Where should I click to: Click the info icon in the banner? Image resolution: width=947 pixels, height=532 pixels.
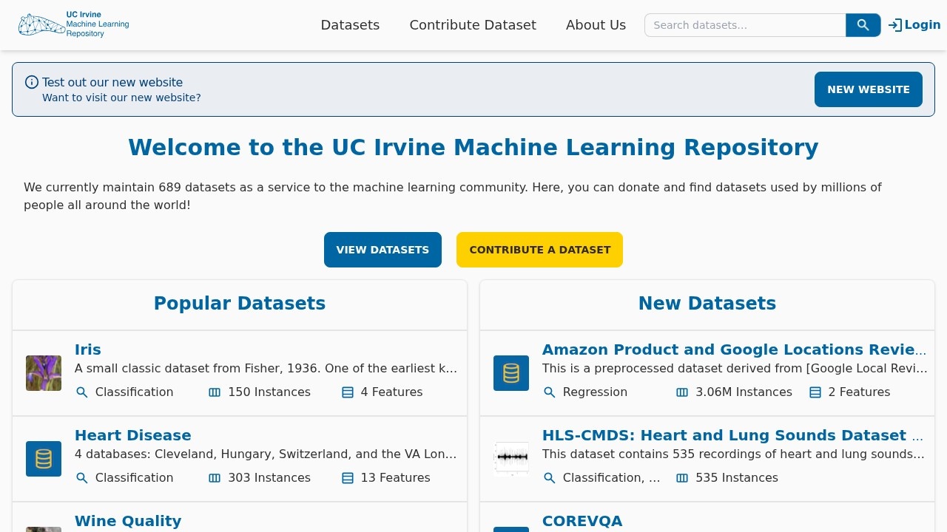(32, 82)
